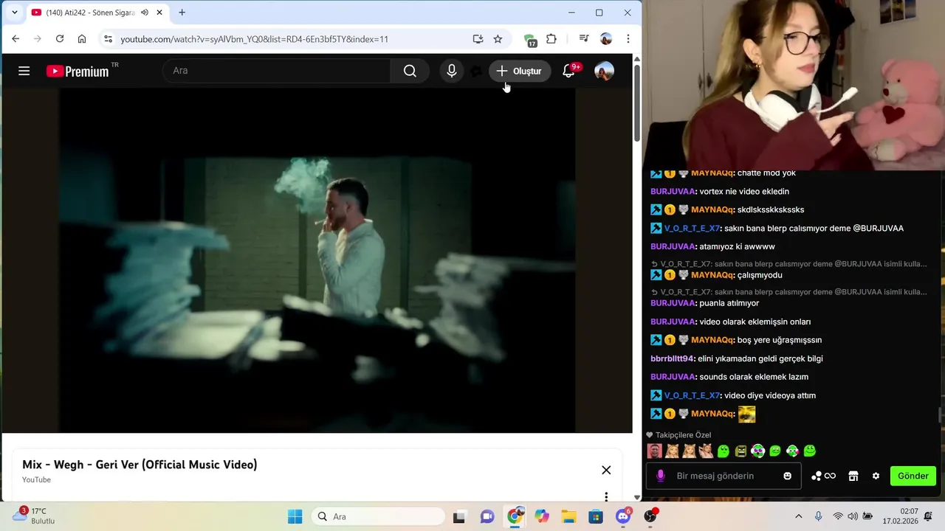Open channel points infinity icon in chat
This screenshot has height=531, width=945.
(823, 476)
